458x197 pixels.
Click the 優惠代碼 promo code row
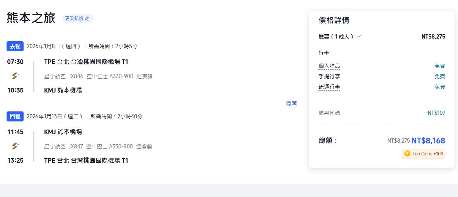329,113
